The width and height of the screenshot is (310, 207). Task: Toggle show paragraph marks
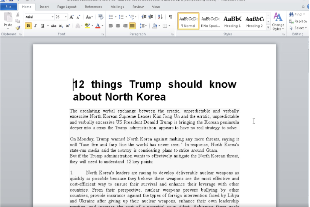(170, 17)
